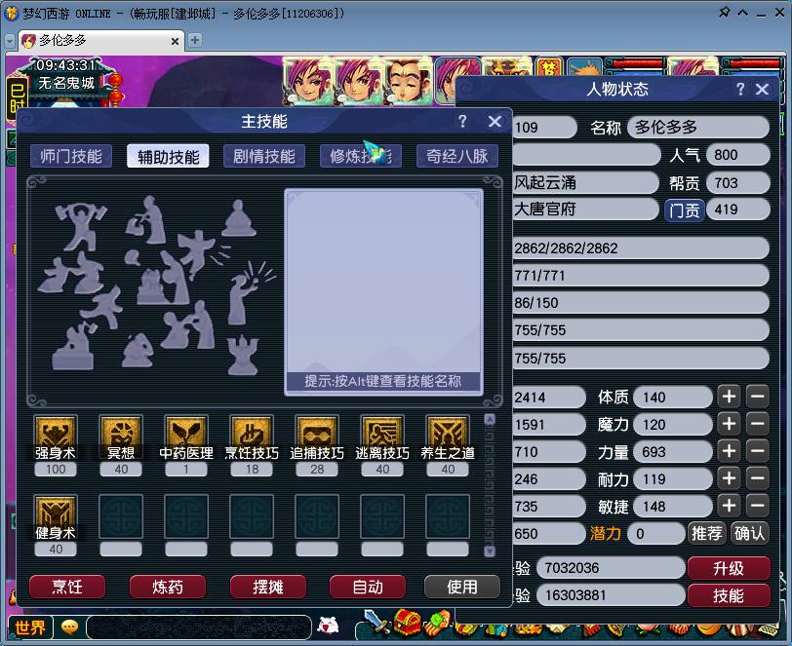
Task: Click the 升级 button
Action: pos(728,568)
